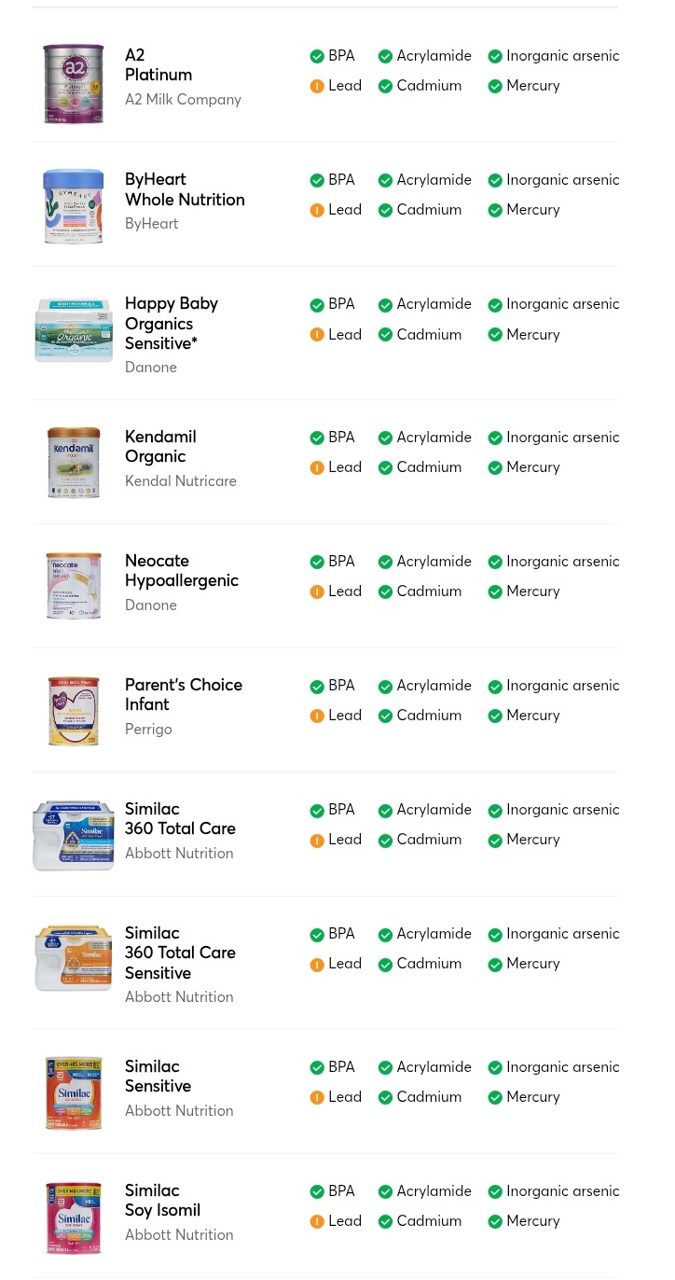Open the A2 Platinum product can image
This screenshot has height=1280, width=675.
pos(74,84)
